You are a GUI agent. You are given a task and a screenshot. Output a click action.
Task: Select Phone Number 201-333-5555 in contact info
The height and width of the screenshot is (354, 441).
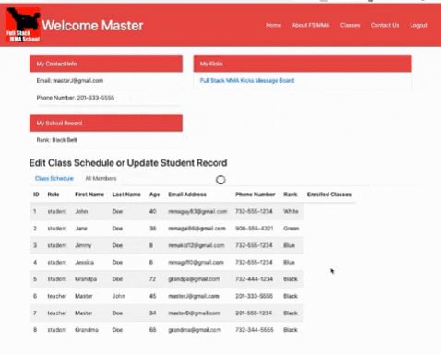click(76, 98)
